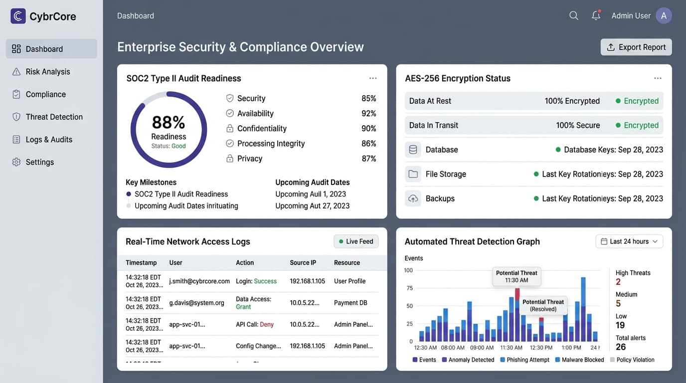Click the High Threats count 2
The image size is (686, 383).
tap(618, 282)
